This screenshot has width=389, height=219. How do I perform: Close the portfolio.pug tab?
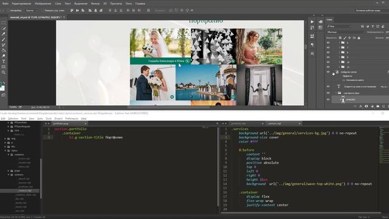[85, 123]
